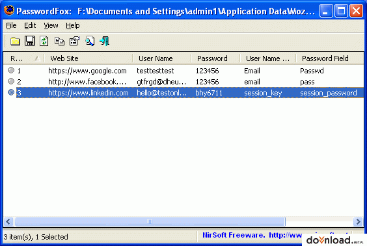Select the linkedin record bullet

pos(11,92)
